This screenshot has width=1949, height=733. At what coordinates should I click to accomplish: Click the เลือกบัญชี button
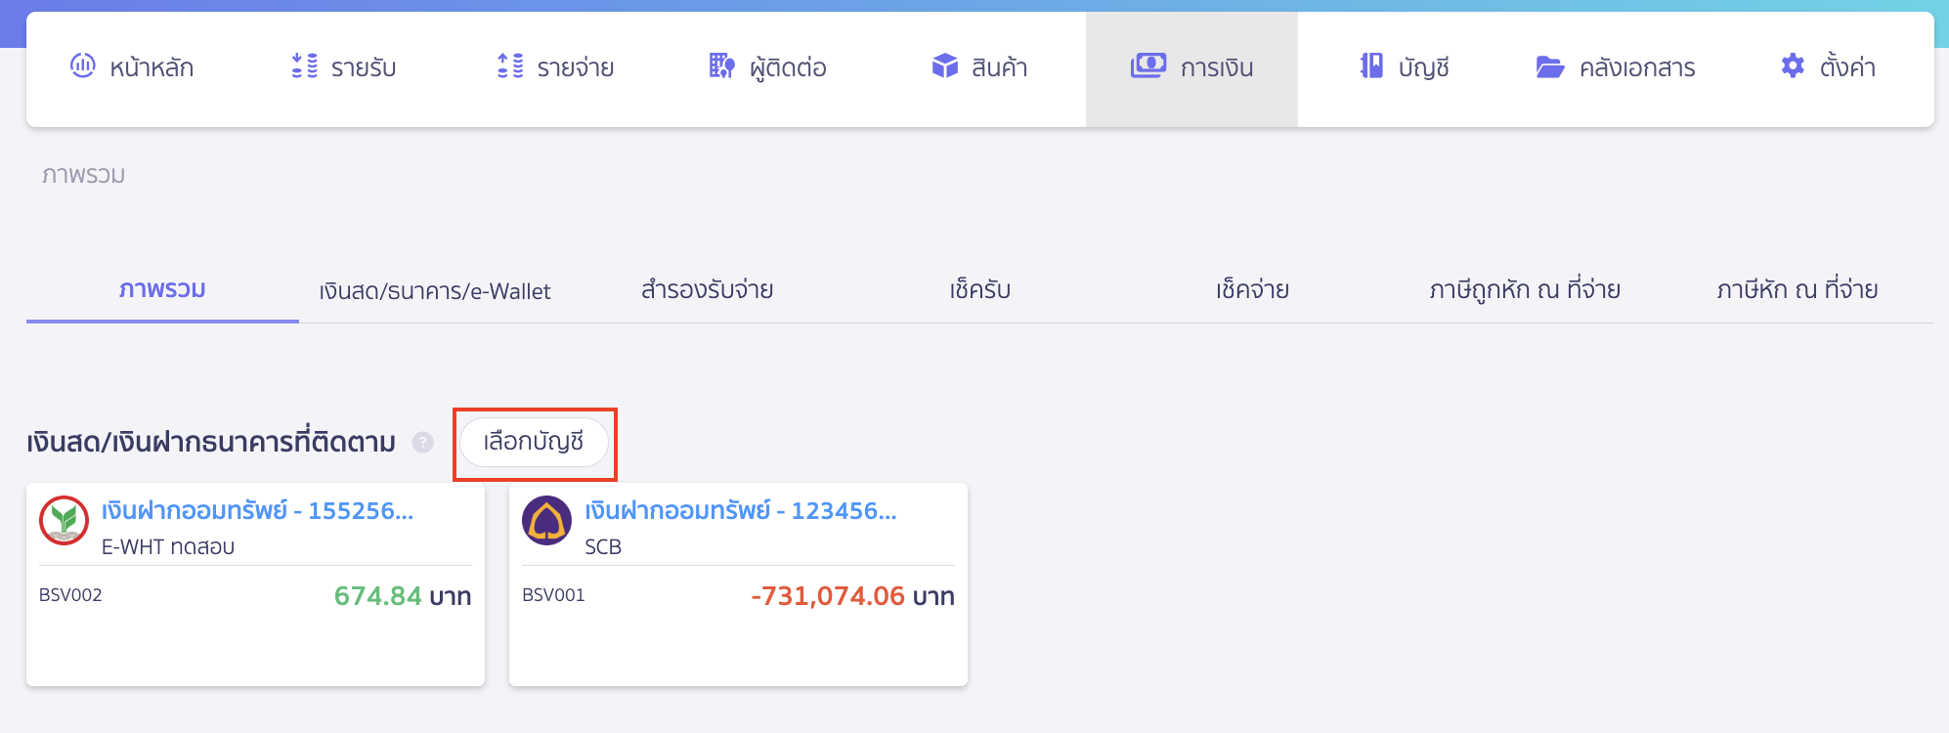point(534,442)
